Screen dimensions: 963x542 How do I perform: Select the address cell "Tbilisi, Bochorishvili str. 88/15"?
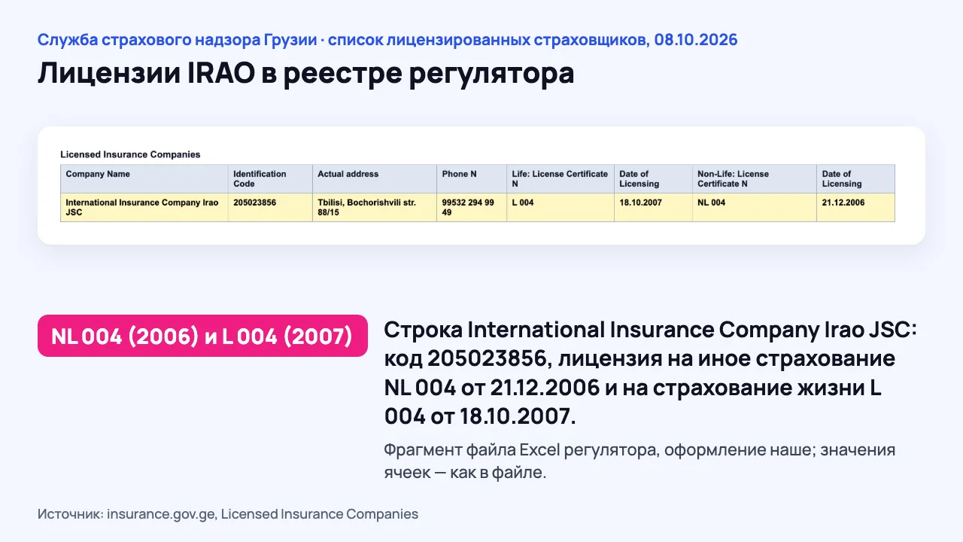(x=375, y=208)
